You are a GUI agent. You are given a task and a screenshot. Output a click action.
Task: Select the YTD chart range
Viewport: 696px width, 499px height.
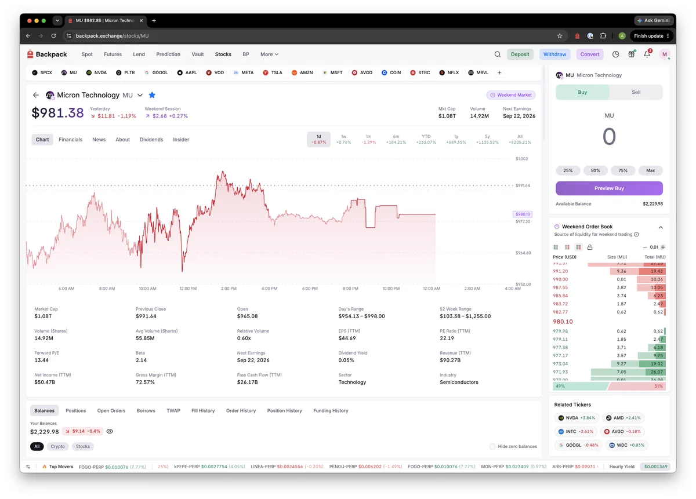coord(426,139)
